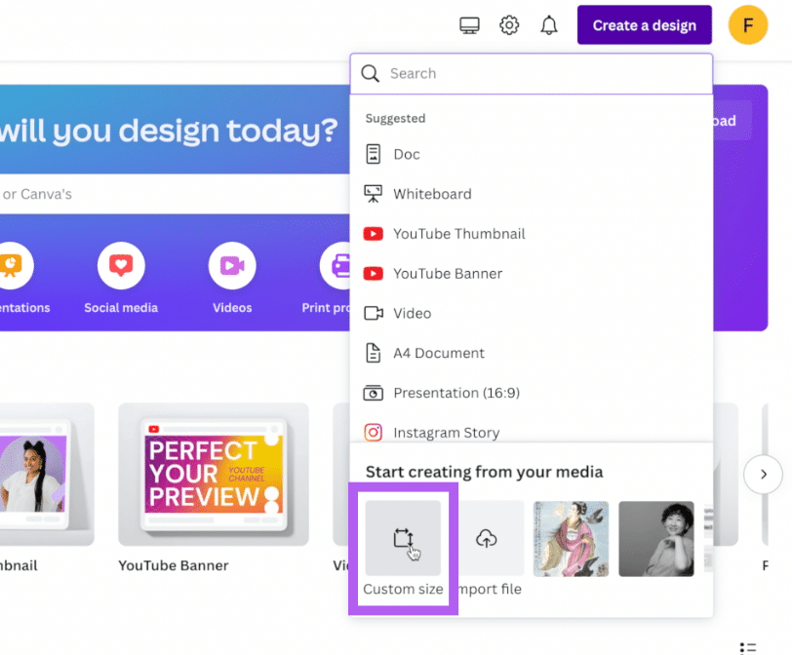
Task: Open the settings gear
Action: 508,24
